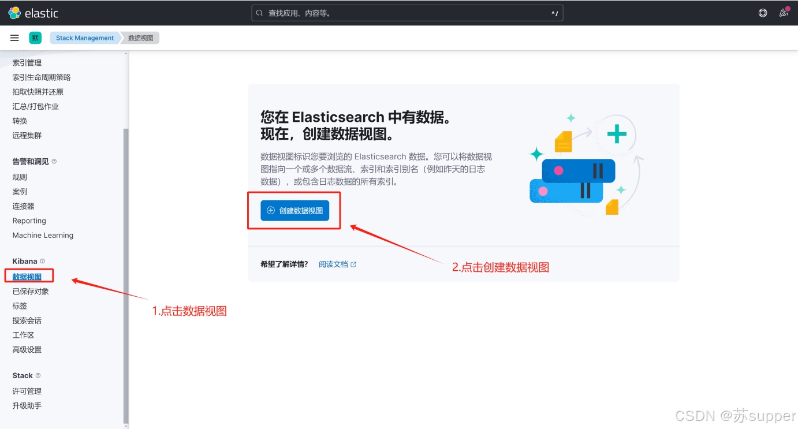The image size is (798, 429).
Task: Open the help lifebuoy icon
Action: click(763, 13)
